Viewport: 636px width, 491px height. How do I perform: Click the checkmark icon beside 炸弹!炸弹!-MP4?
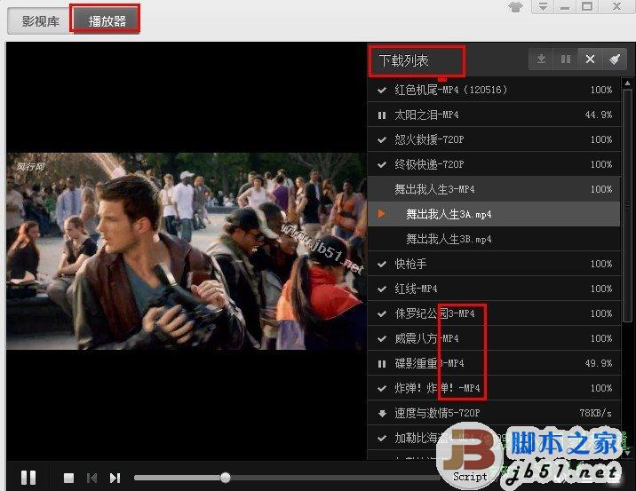click(382, 388)
